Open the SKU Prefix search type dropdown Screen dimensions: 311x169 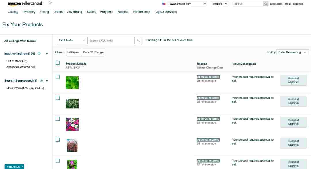tap(72, 40)
